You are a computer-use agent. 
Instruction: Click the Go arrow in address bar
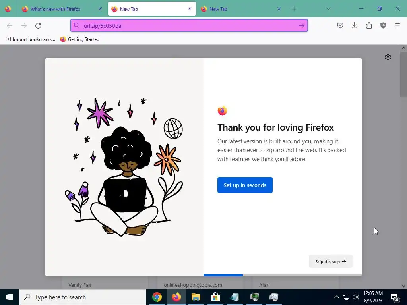[301, 26]
